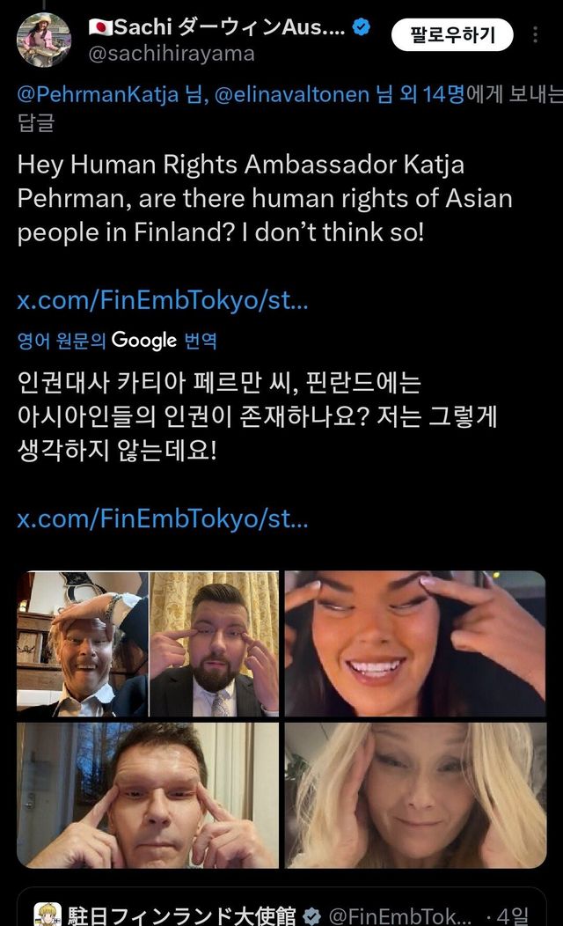Click the 4일 timestamp on quoted post
Image resolution: width=563 pixels, height=926 pixels.
(513, 916)
